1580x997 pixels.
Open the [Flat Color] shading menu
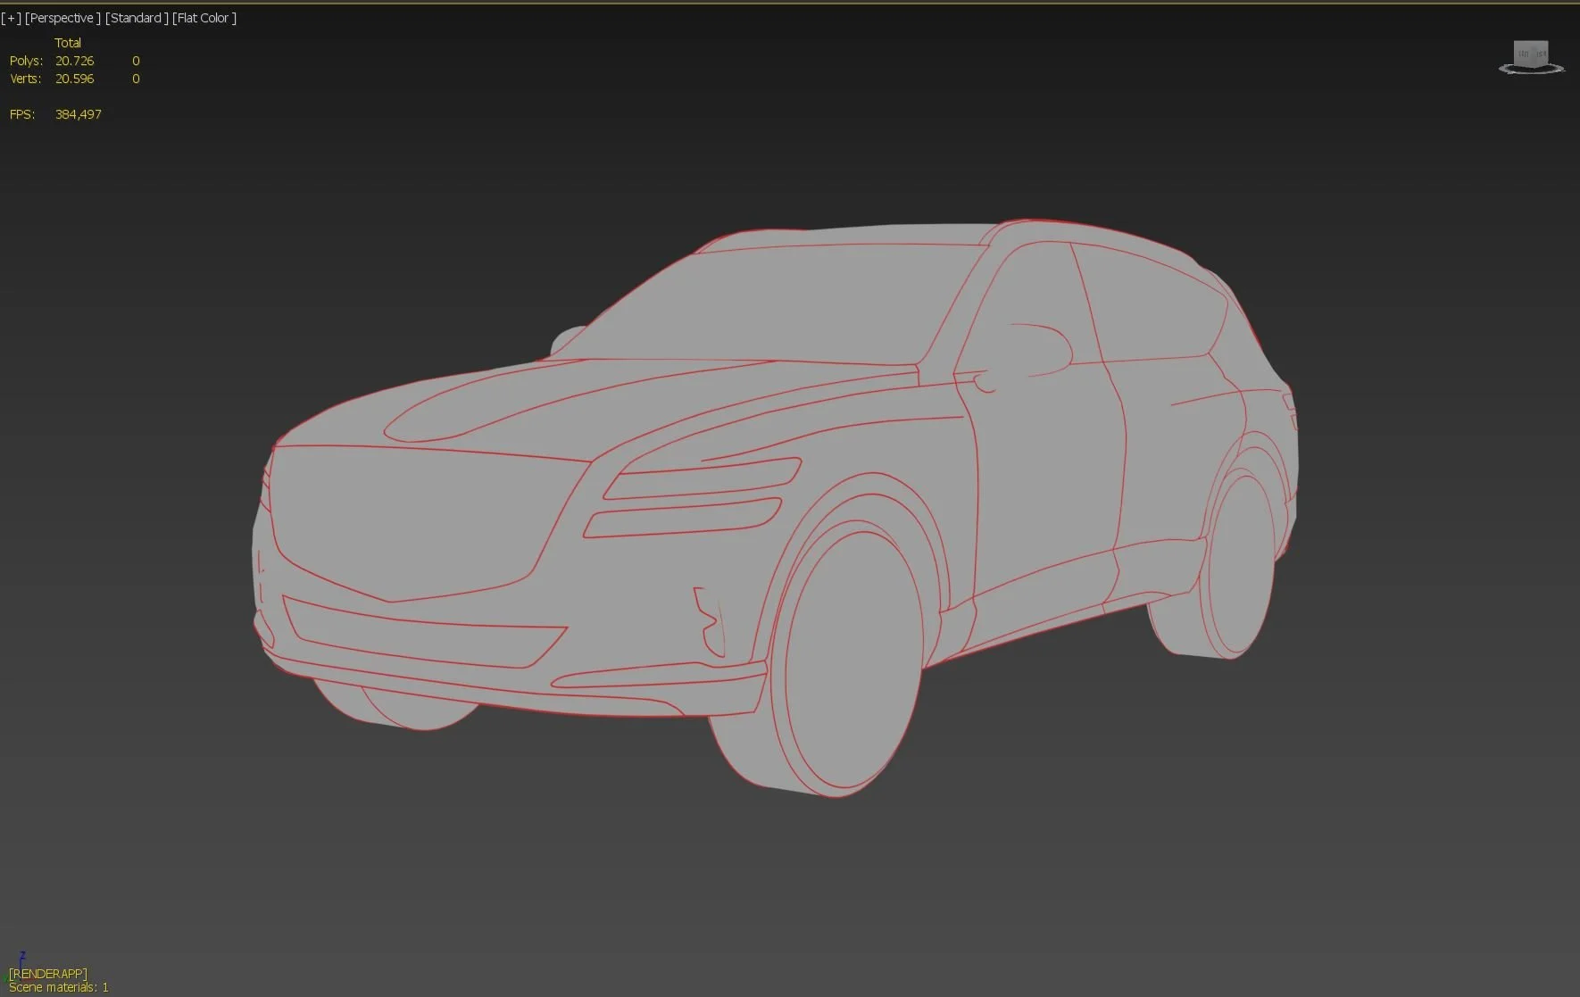coord(204,17)
